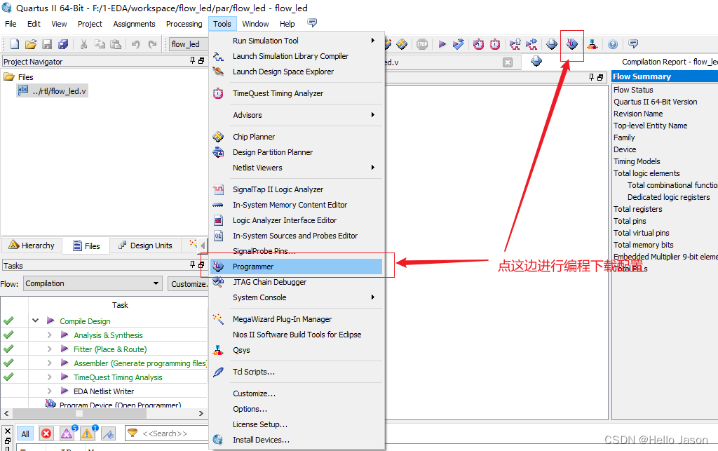The width and height of the screenshot is (718, 451).
Task: Float the Tasks panel with restore icon
Action: 201,264
